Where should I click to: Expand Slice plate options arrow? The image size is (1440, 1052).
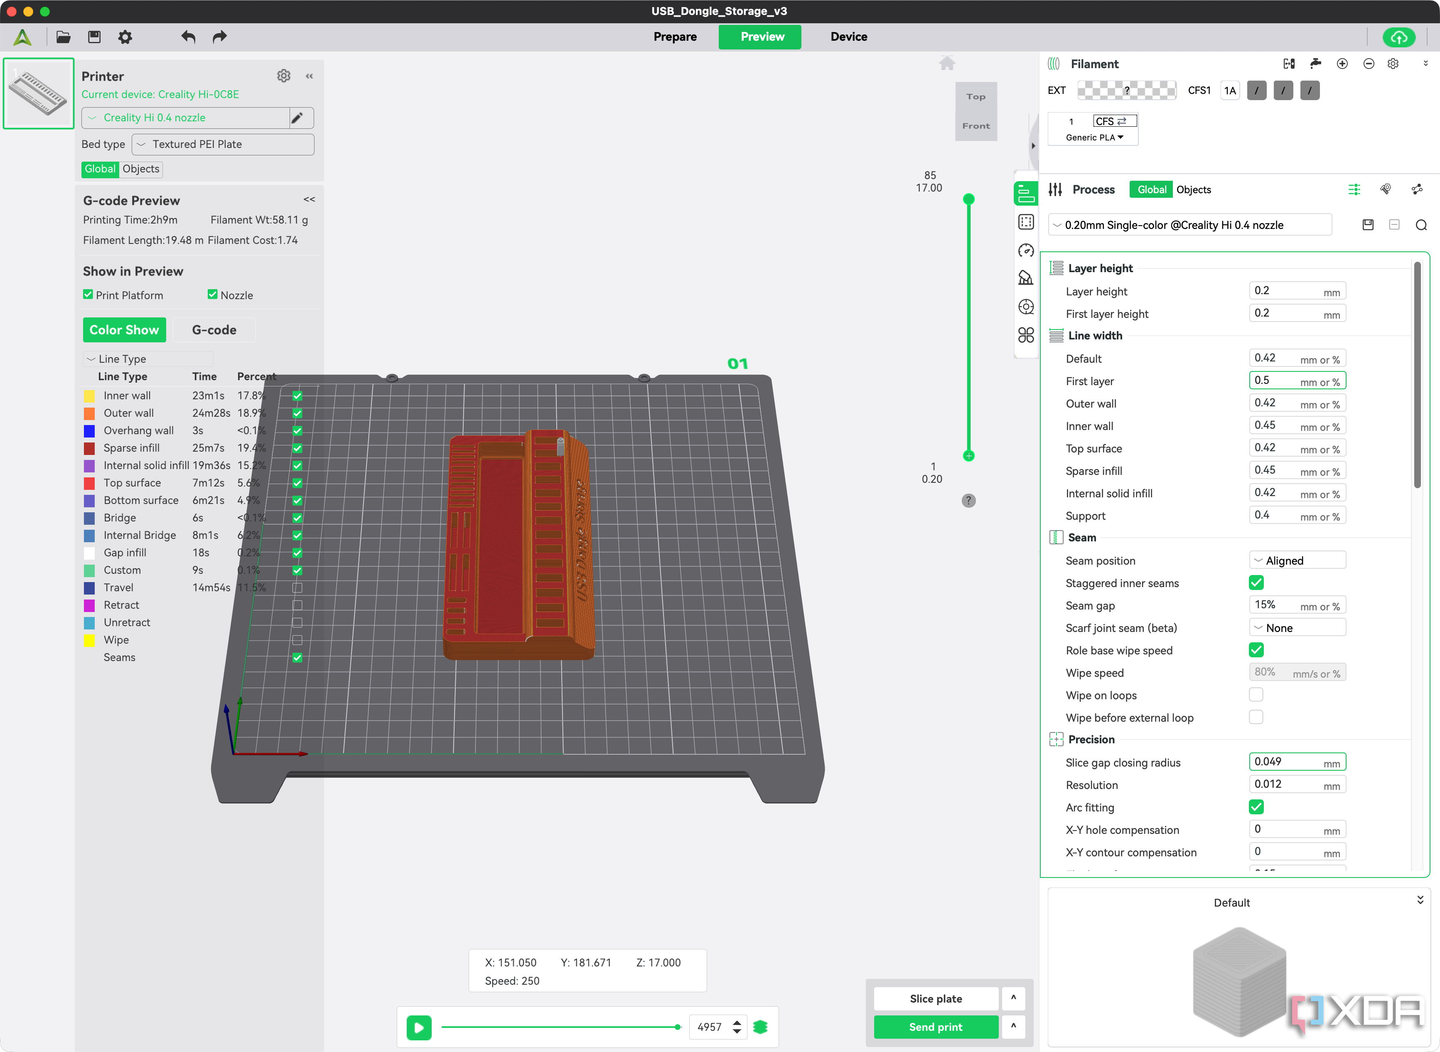coord(1013,998)
